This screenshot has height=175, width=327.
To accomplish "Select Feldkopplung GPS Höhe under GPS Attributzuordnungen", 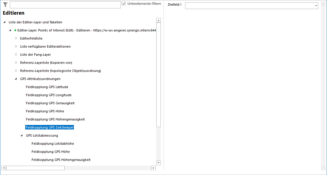I will (x=45, y=111).
